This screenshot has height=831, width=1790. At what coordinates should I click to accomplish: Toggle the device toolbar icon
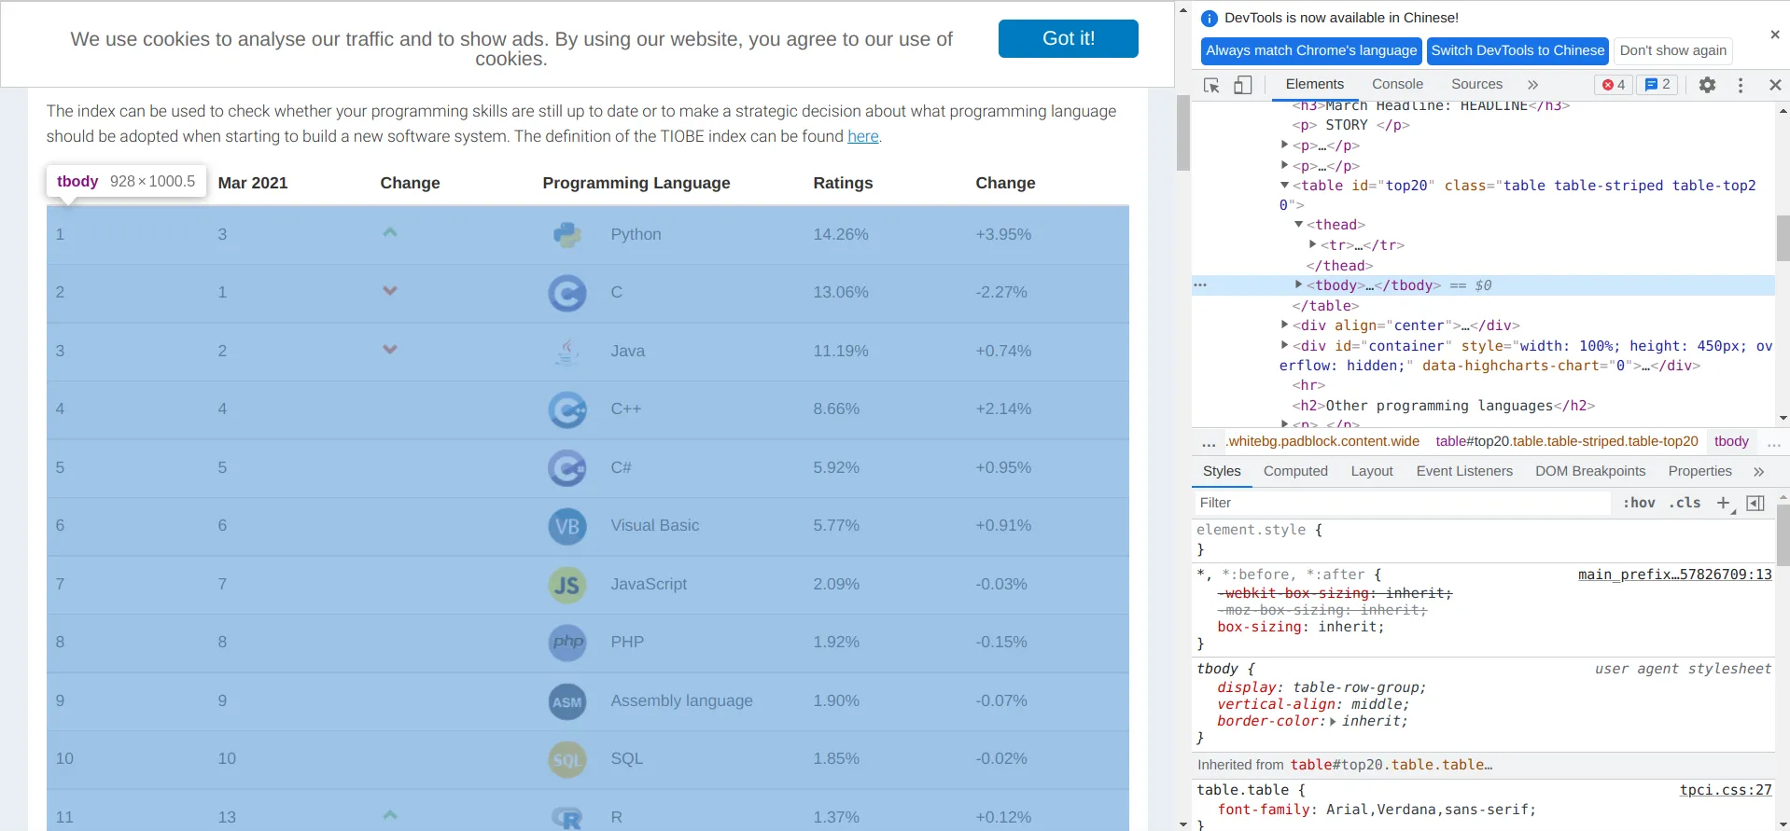(x=1242, y=85)
